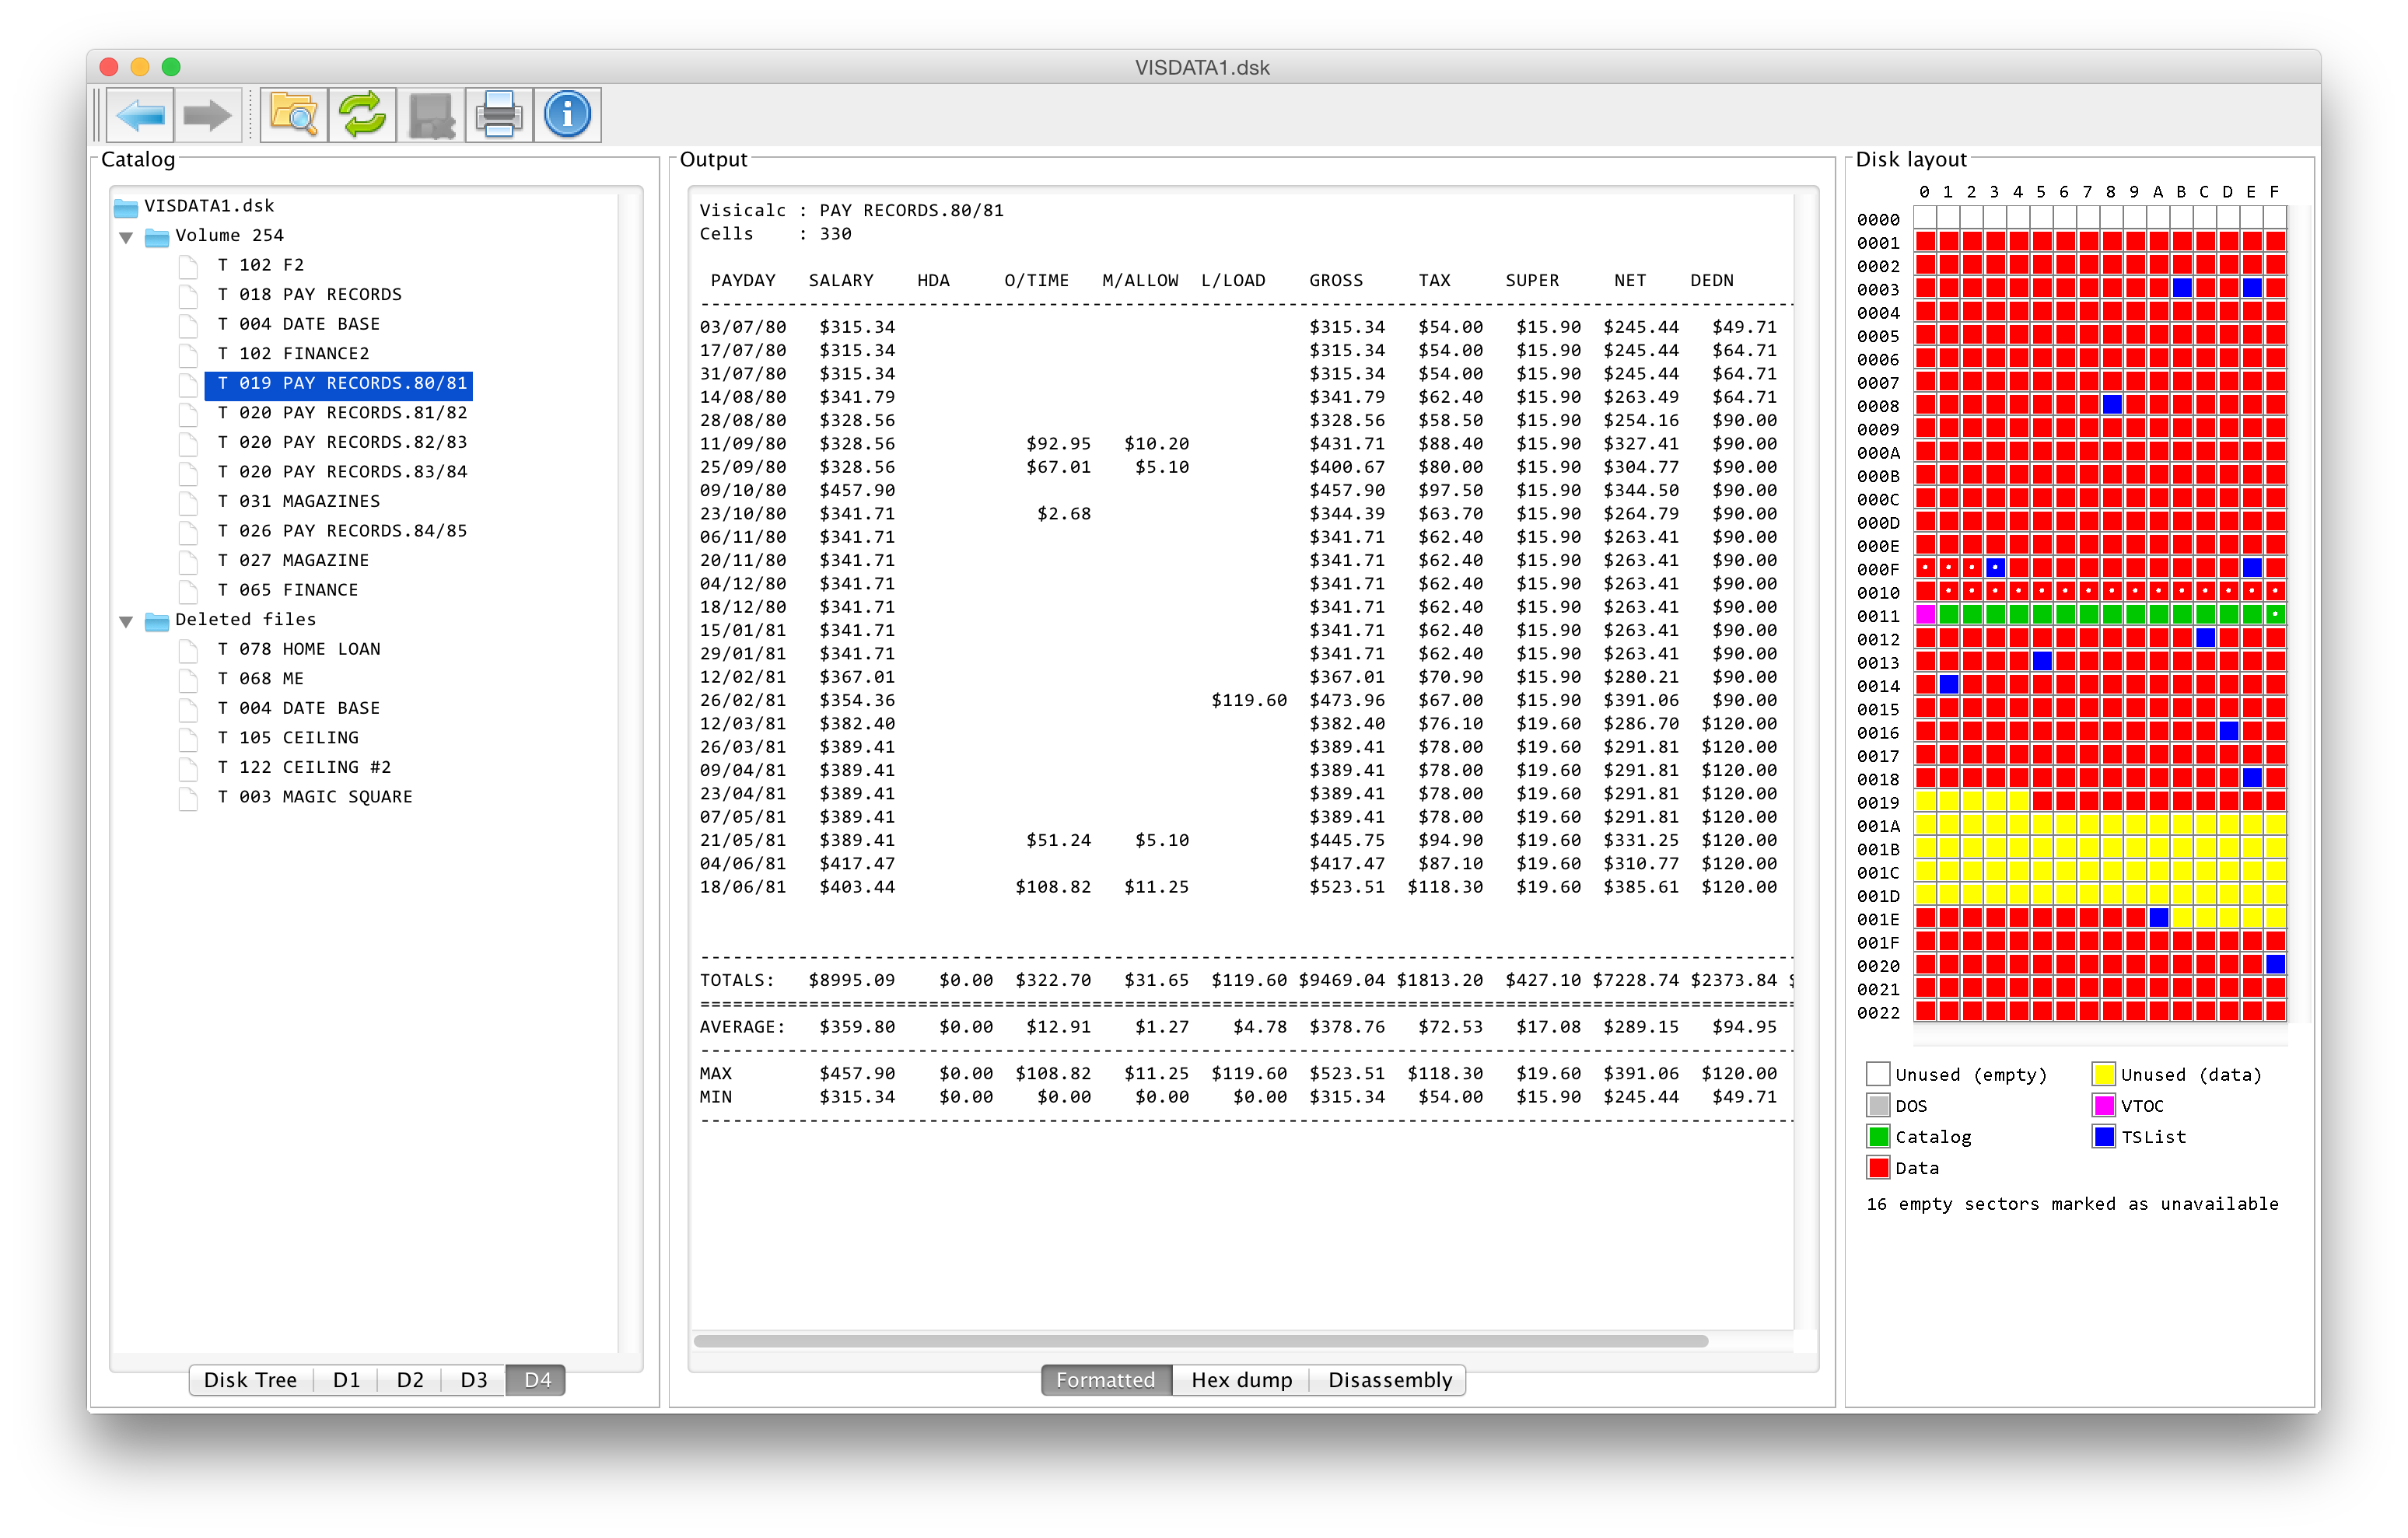
Task: Click the VISDATA1.dsk window title
Action: click(x=1202, y=67)
